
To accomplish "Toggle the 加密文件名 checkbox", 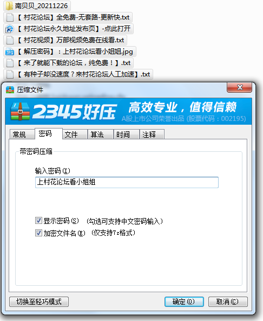I will point(38,233).
